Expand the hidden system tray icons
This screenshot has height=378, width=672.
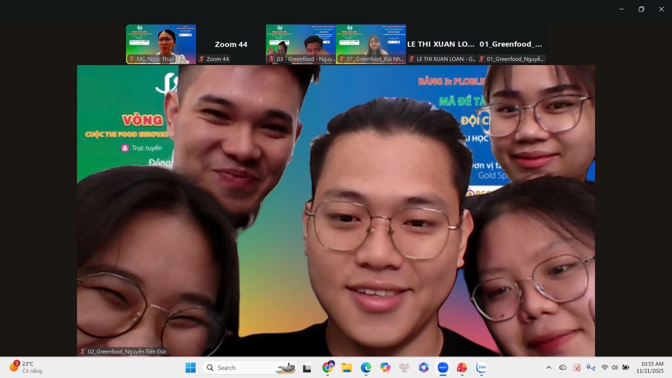(x=549, y=367)
